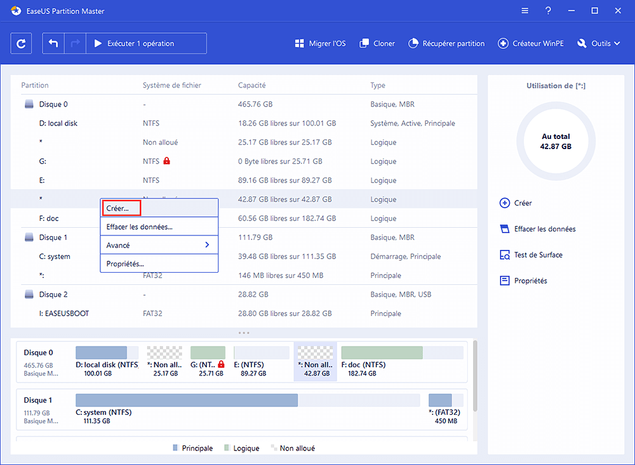Undo the last pending operation
635x465 pixels.
point(53,43)
